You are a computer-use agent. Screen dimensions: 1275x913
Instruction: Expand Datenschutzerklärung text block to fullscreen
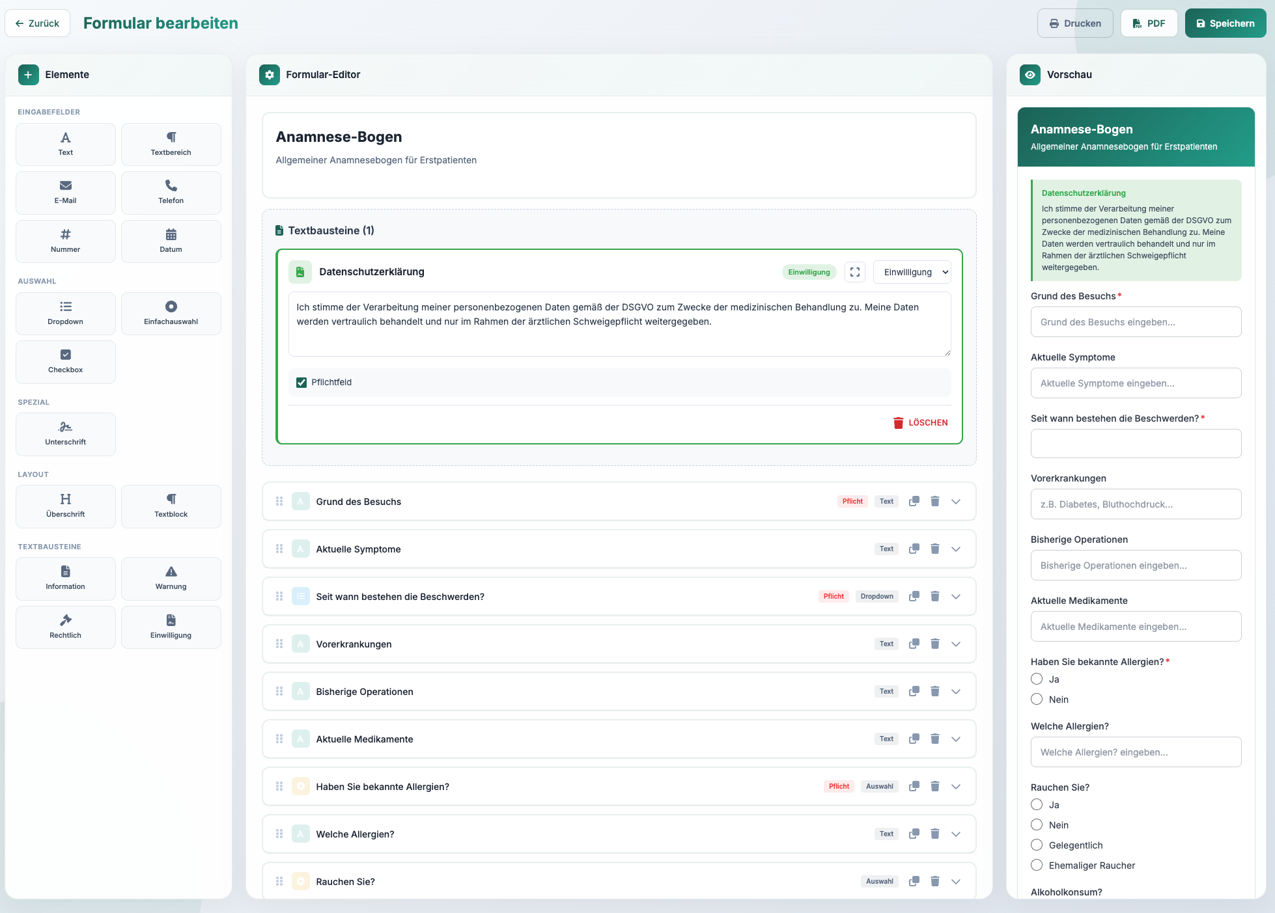point(854,272)
